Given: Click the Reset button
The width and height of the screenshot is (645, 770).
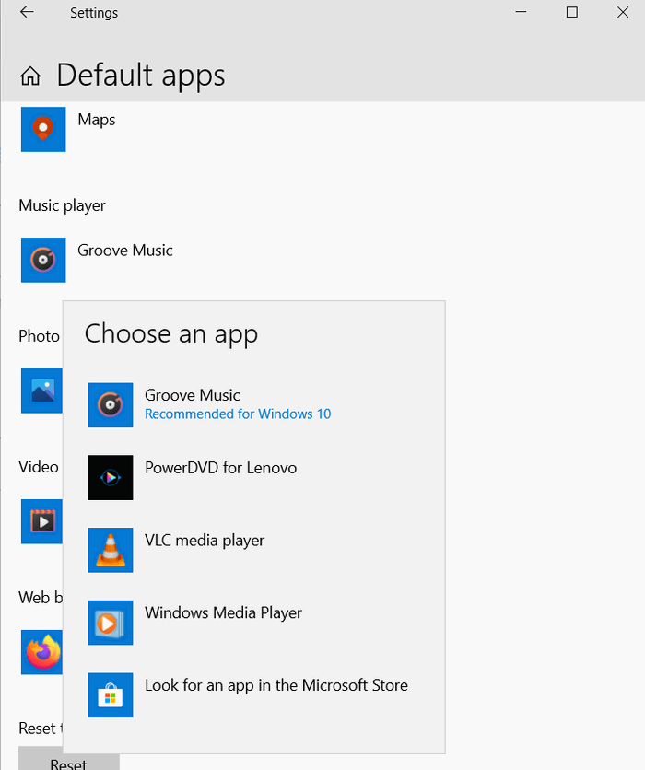Looking at the screenshot, I should click(69, 758).
